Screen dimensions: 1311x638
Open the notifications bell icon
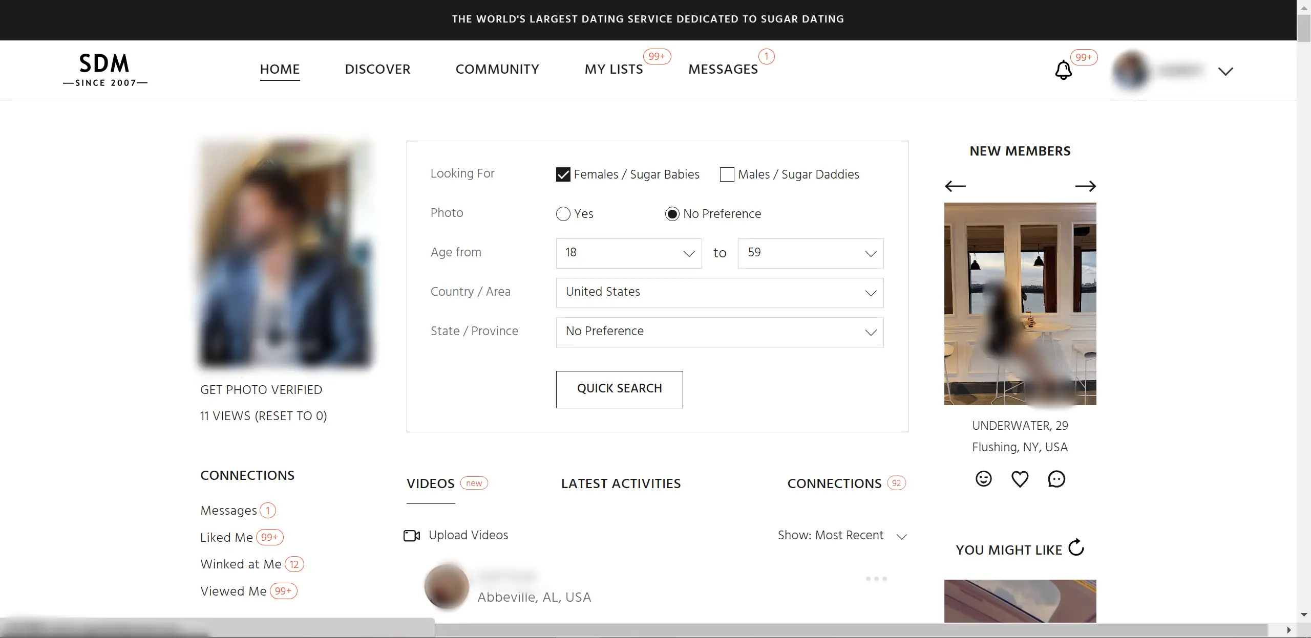pos(1063,70)
